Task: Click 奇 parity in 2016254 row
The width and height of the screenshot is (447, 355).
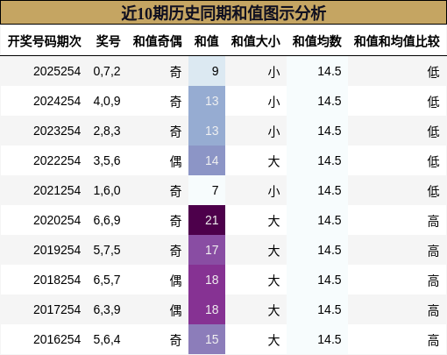Action: click(175, 340)
